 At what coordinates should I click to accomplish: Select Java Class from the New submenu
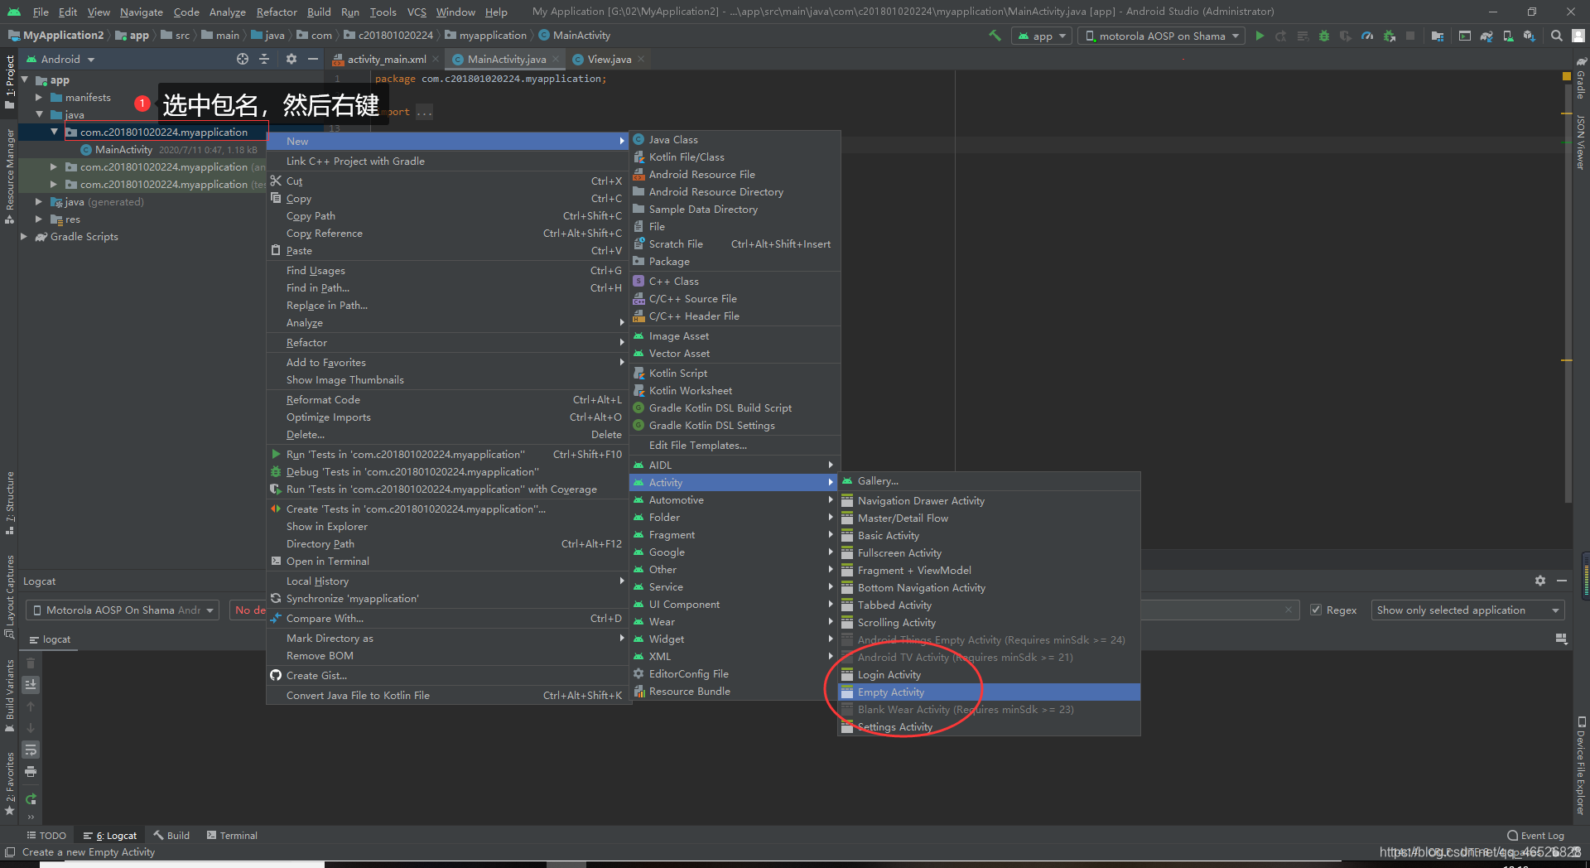735,140
